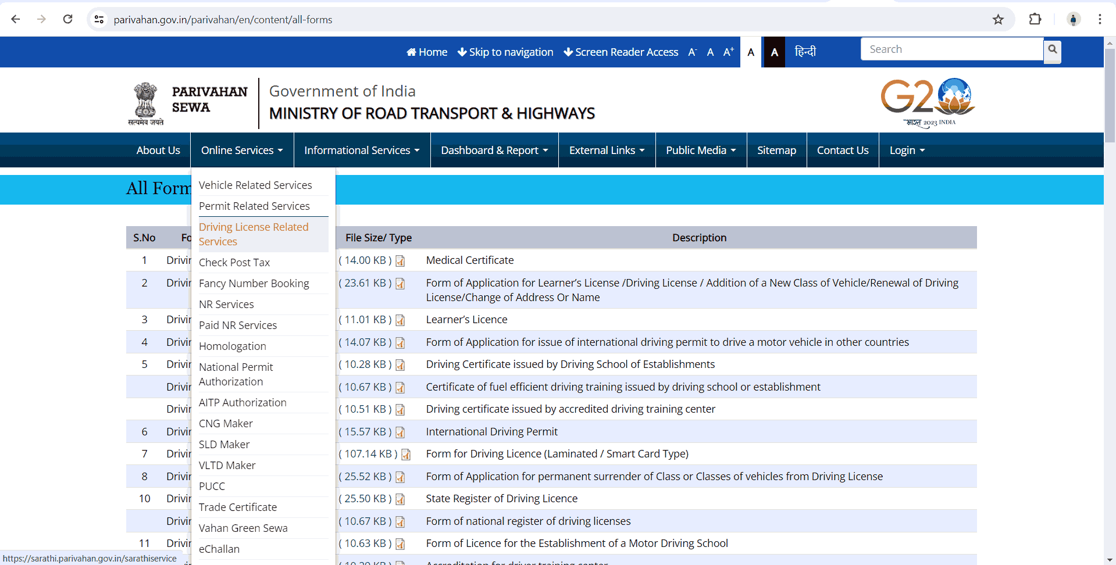Select SLD Maker

coord(263,444)
